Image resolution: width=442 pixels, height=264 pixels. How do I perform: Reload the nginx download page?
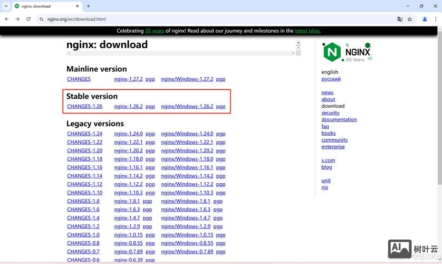tap(28, 19)
